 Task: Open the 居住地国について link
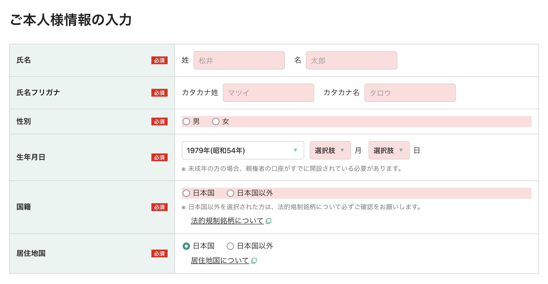click(220, 260)
